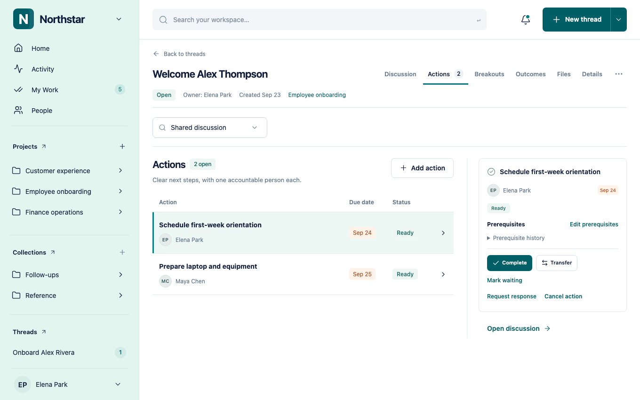Viewport: 640px width, 400px height.
Task: Click the back arrow icon
Action: (x=156, y=54)
